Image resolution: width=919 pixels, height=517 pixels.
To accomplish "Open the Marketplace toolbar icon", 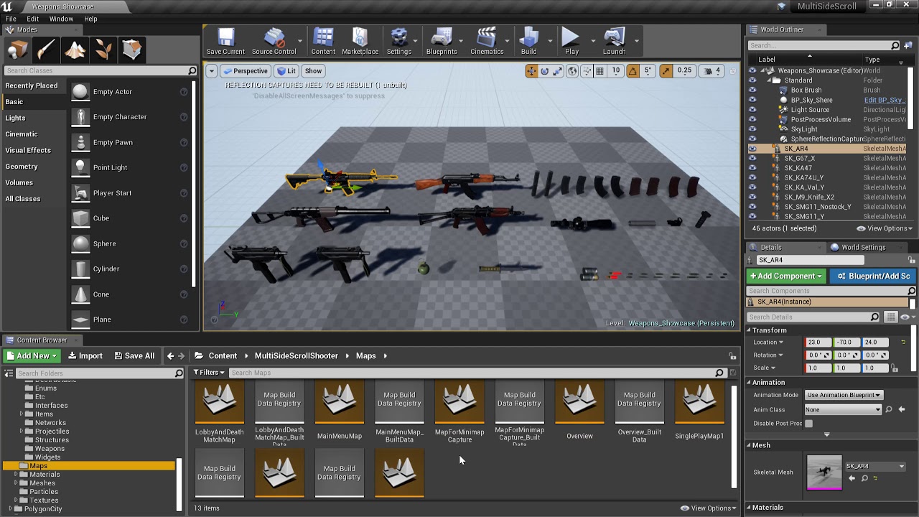I will [x=360, y=42].
